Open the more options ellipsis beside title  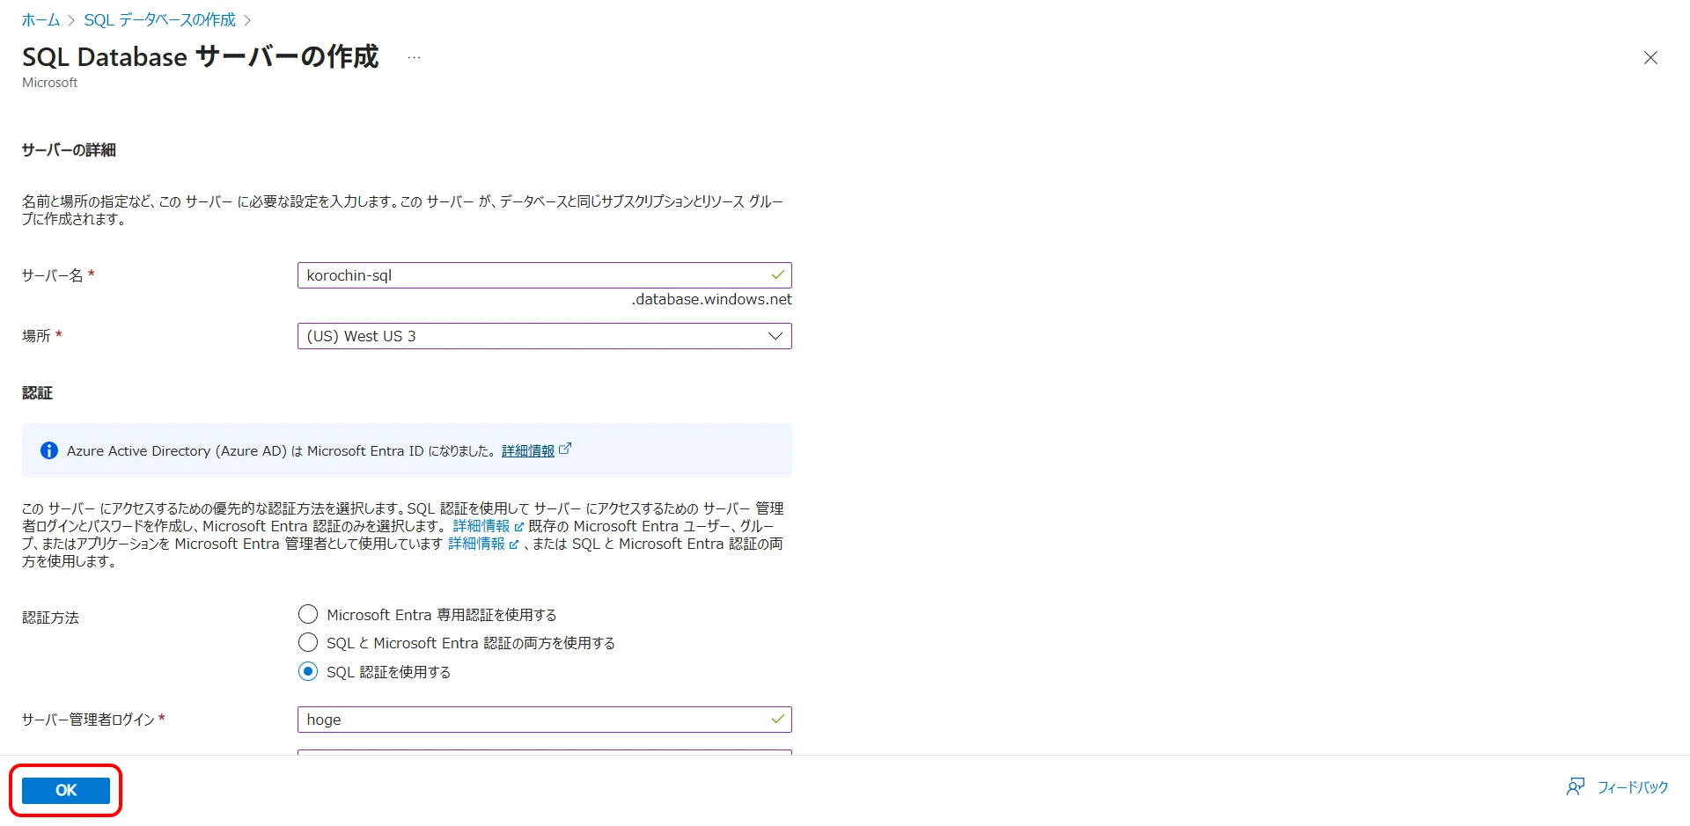[x=414, y=58]
